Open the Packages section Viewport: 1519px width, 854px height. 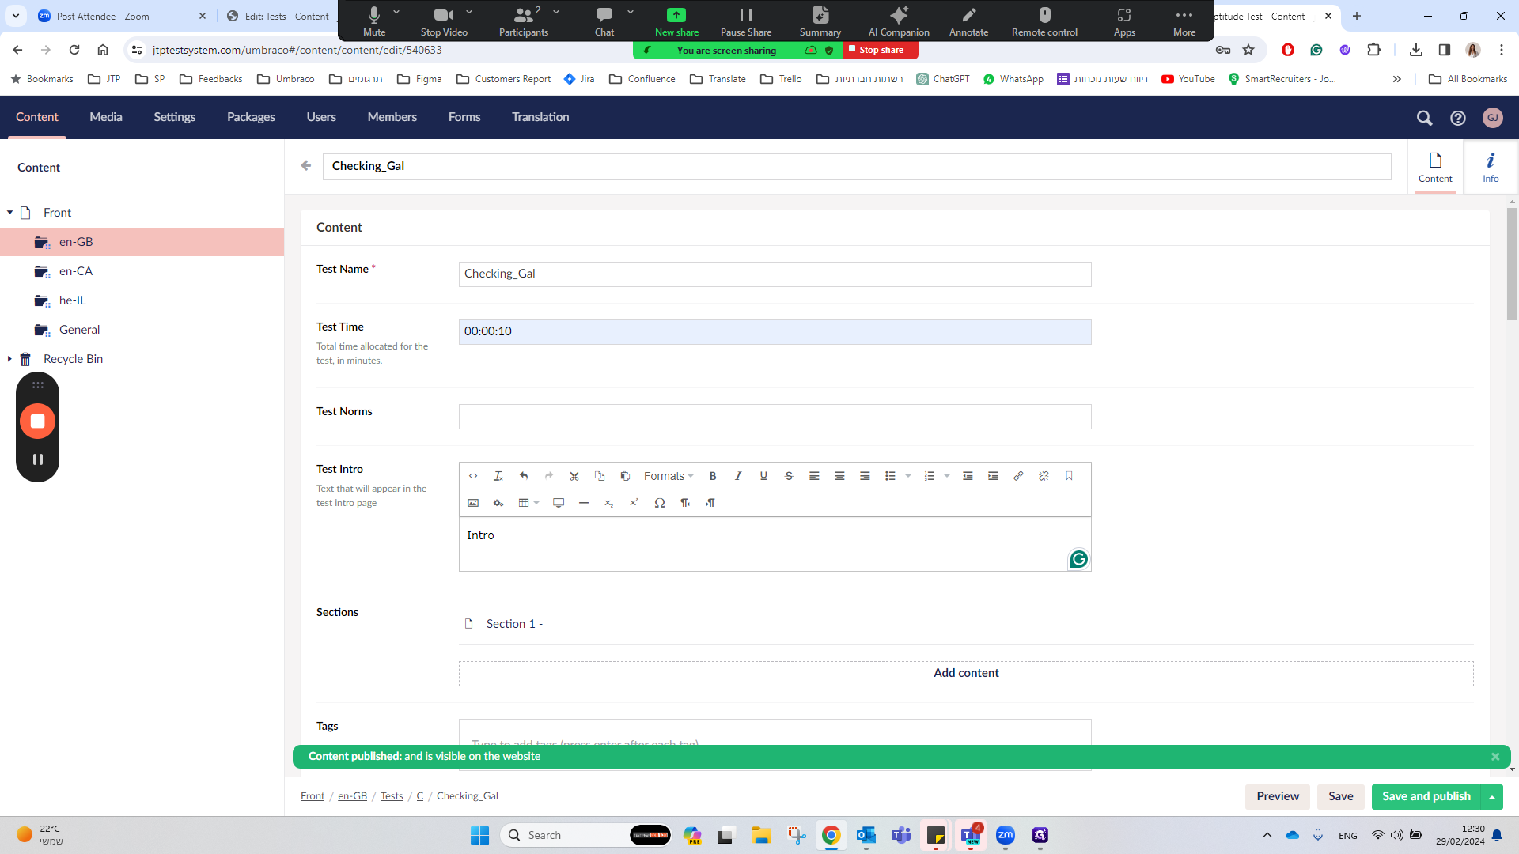pos(251,117)
